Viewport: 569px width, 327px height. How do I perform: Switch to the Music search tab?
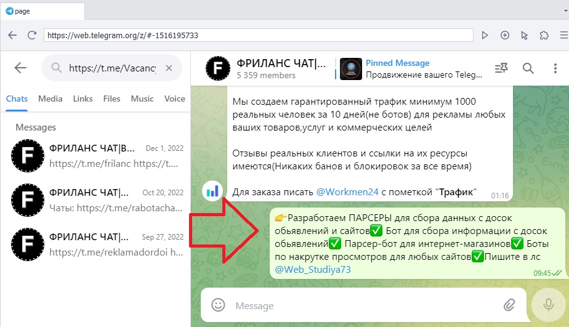pyautogui.click(x=142, y=99)
